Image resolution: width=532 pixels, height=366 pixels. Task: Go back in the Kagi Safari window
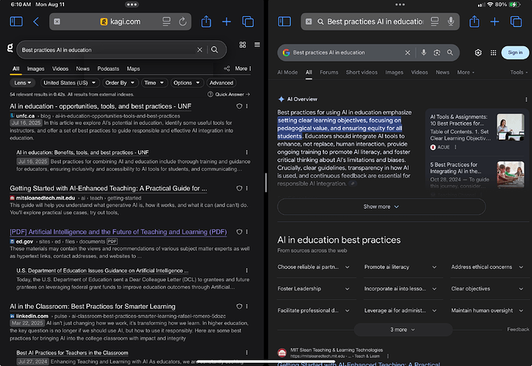pyautogui.click(x=36, y=22)
